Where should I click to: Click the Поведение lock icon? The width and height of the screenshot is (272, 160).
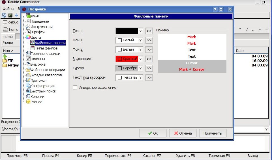(28, 21)
